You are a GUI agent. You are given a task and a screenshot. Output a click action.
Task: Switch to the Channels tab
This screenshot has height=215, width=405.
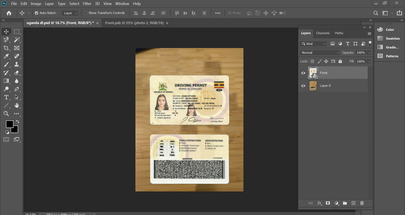322,33
